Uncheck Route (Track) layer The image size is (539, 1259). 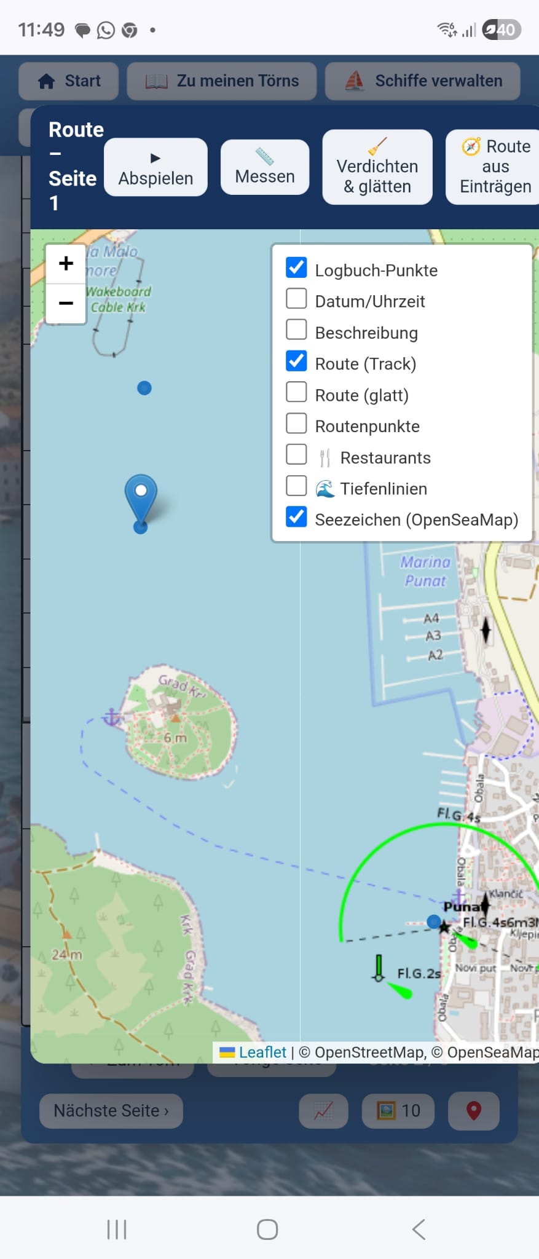point(296,361)
